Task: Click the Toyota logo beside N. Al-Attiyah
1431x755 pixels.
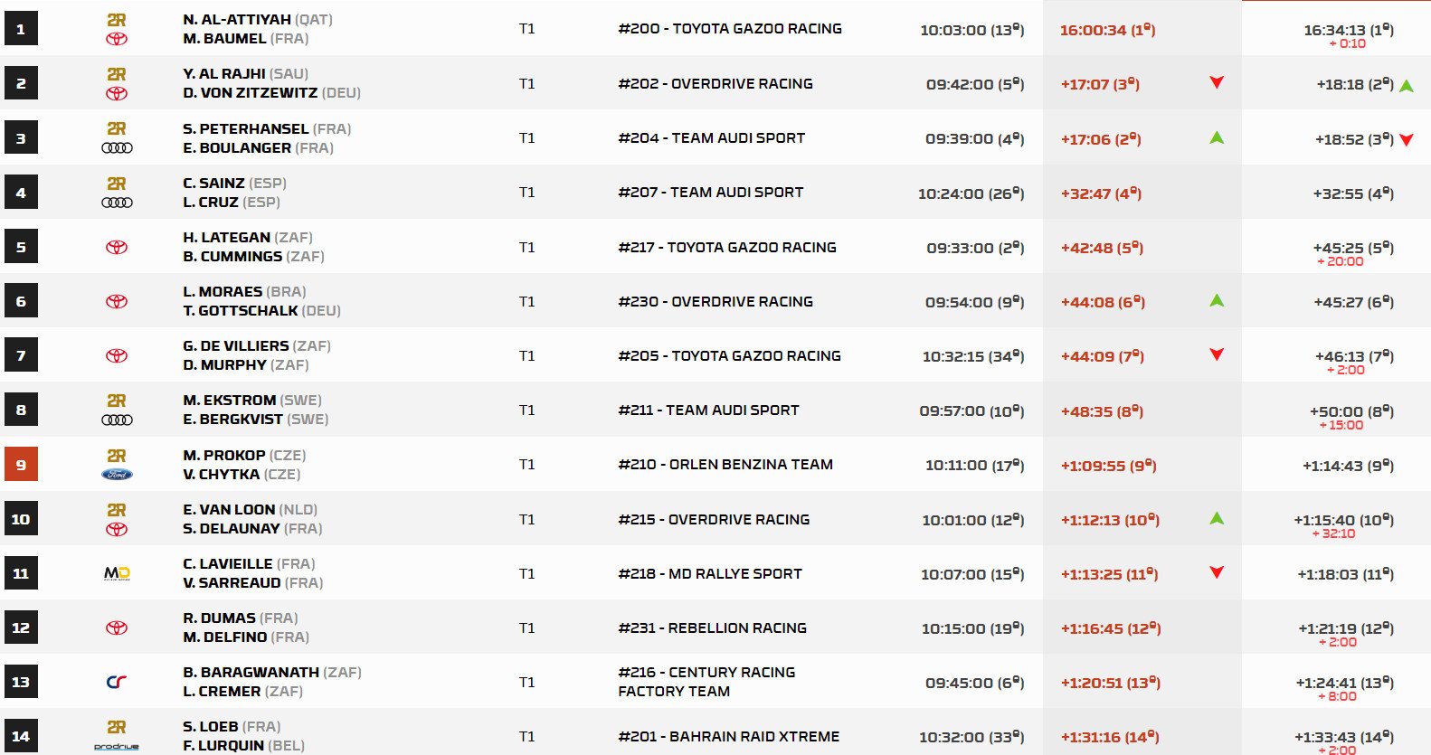Action: 117,40
